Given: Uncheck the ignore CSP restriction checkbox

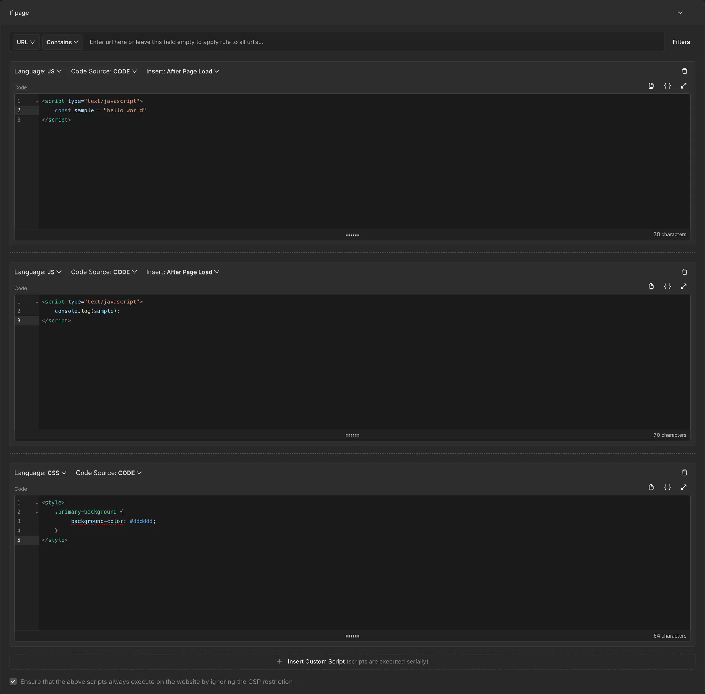Looking at the screenshot, I should (13, 682).
